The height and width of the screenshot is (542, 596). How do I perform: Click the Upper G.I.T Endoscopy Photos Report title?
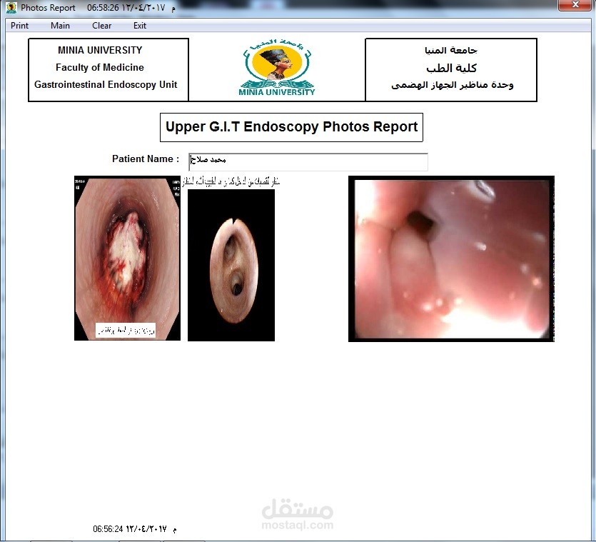[291, 127]
